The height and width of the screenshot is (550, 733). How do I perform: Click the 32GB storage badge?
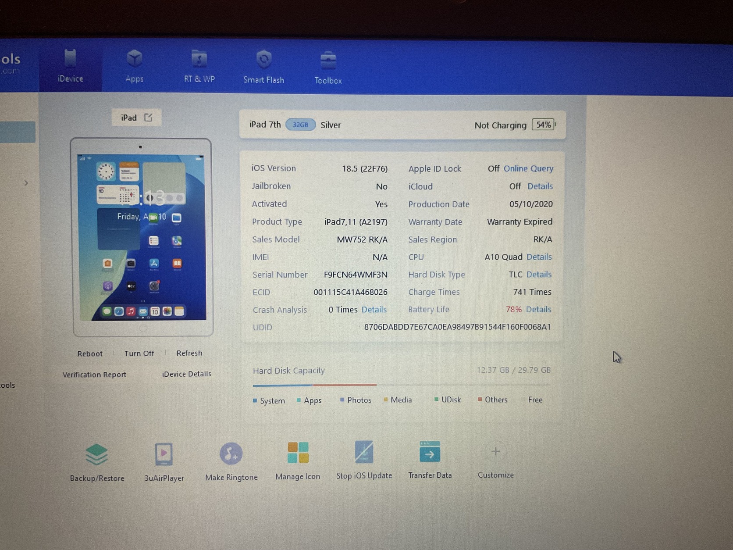click(300, 125)
